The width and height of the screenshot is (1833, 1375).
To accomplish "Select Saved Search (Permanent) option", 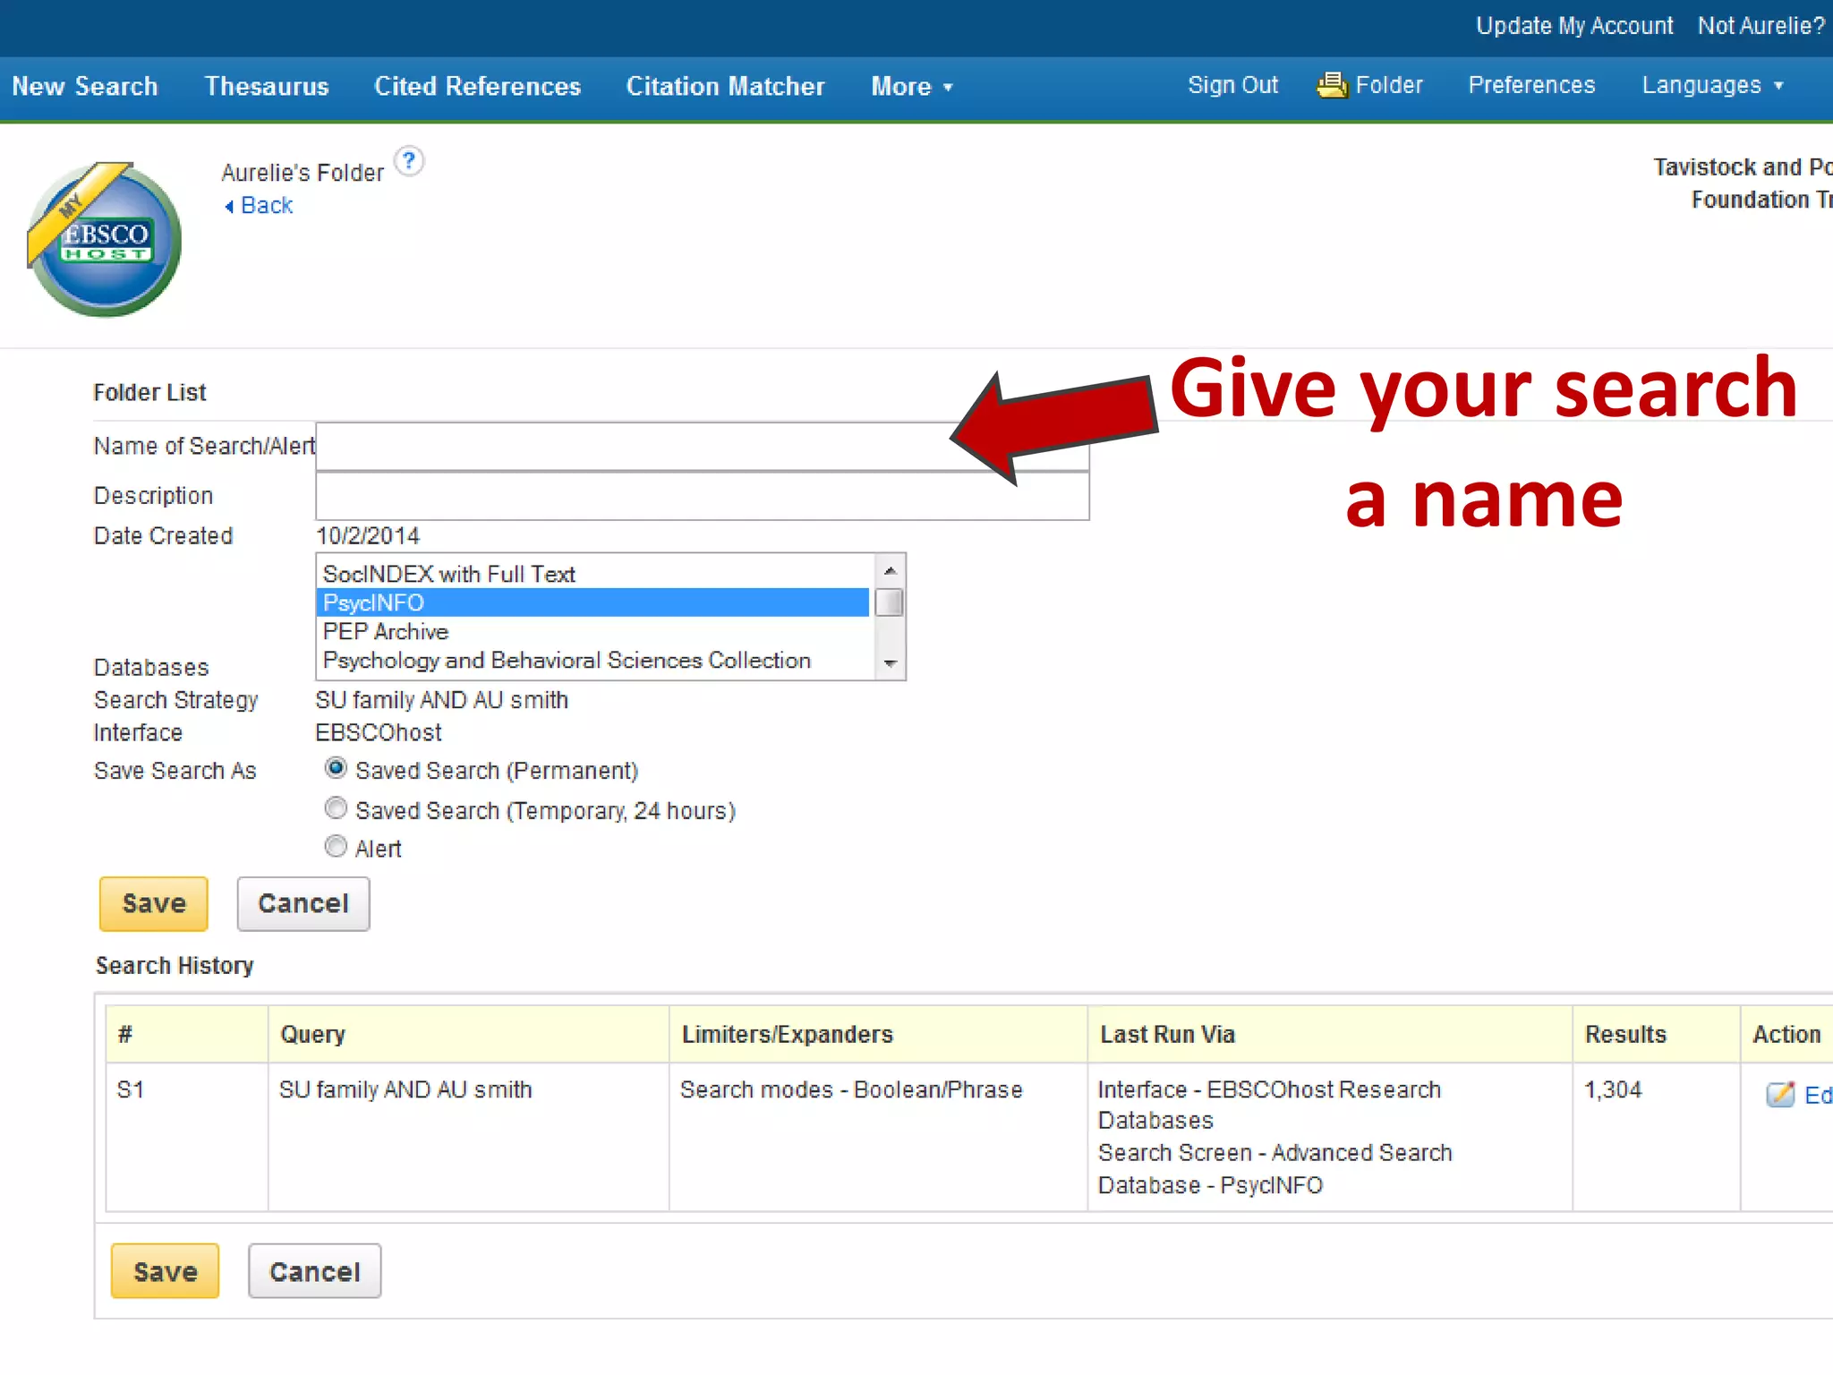I will (x=336, y=769).
